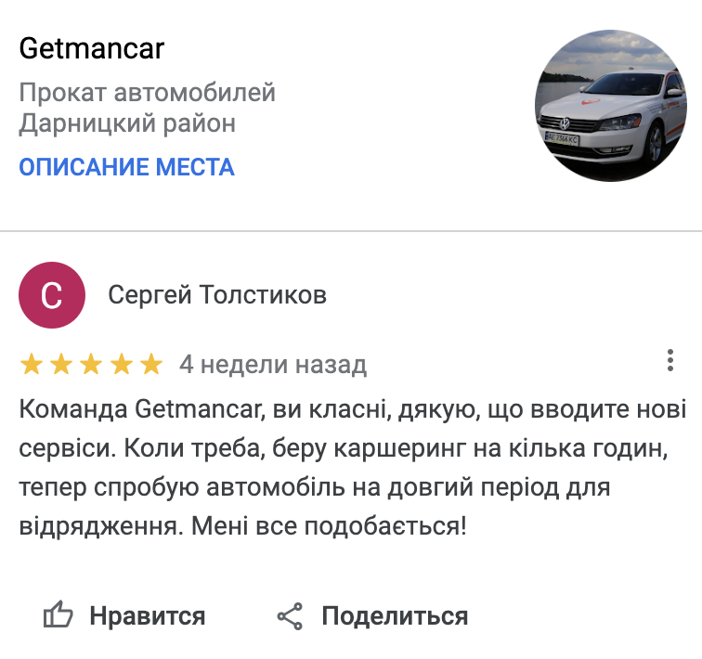The height and width of the screenshot is (659, 702).
Task: Click the Дарницкий район location text
Action: click(x=127, y=123)
